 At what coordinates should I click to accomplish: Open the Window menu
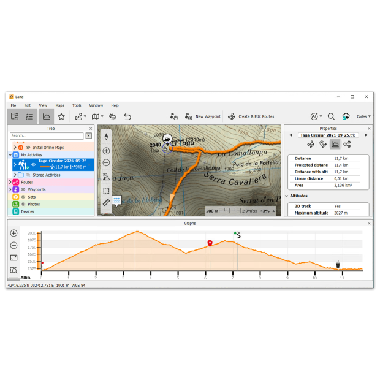(x=96, y=105)
